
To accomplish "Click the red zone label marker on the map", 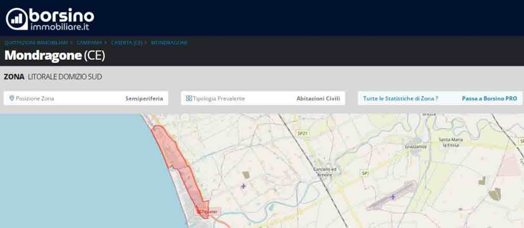I will coord(207,211).
